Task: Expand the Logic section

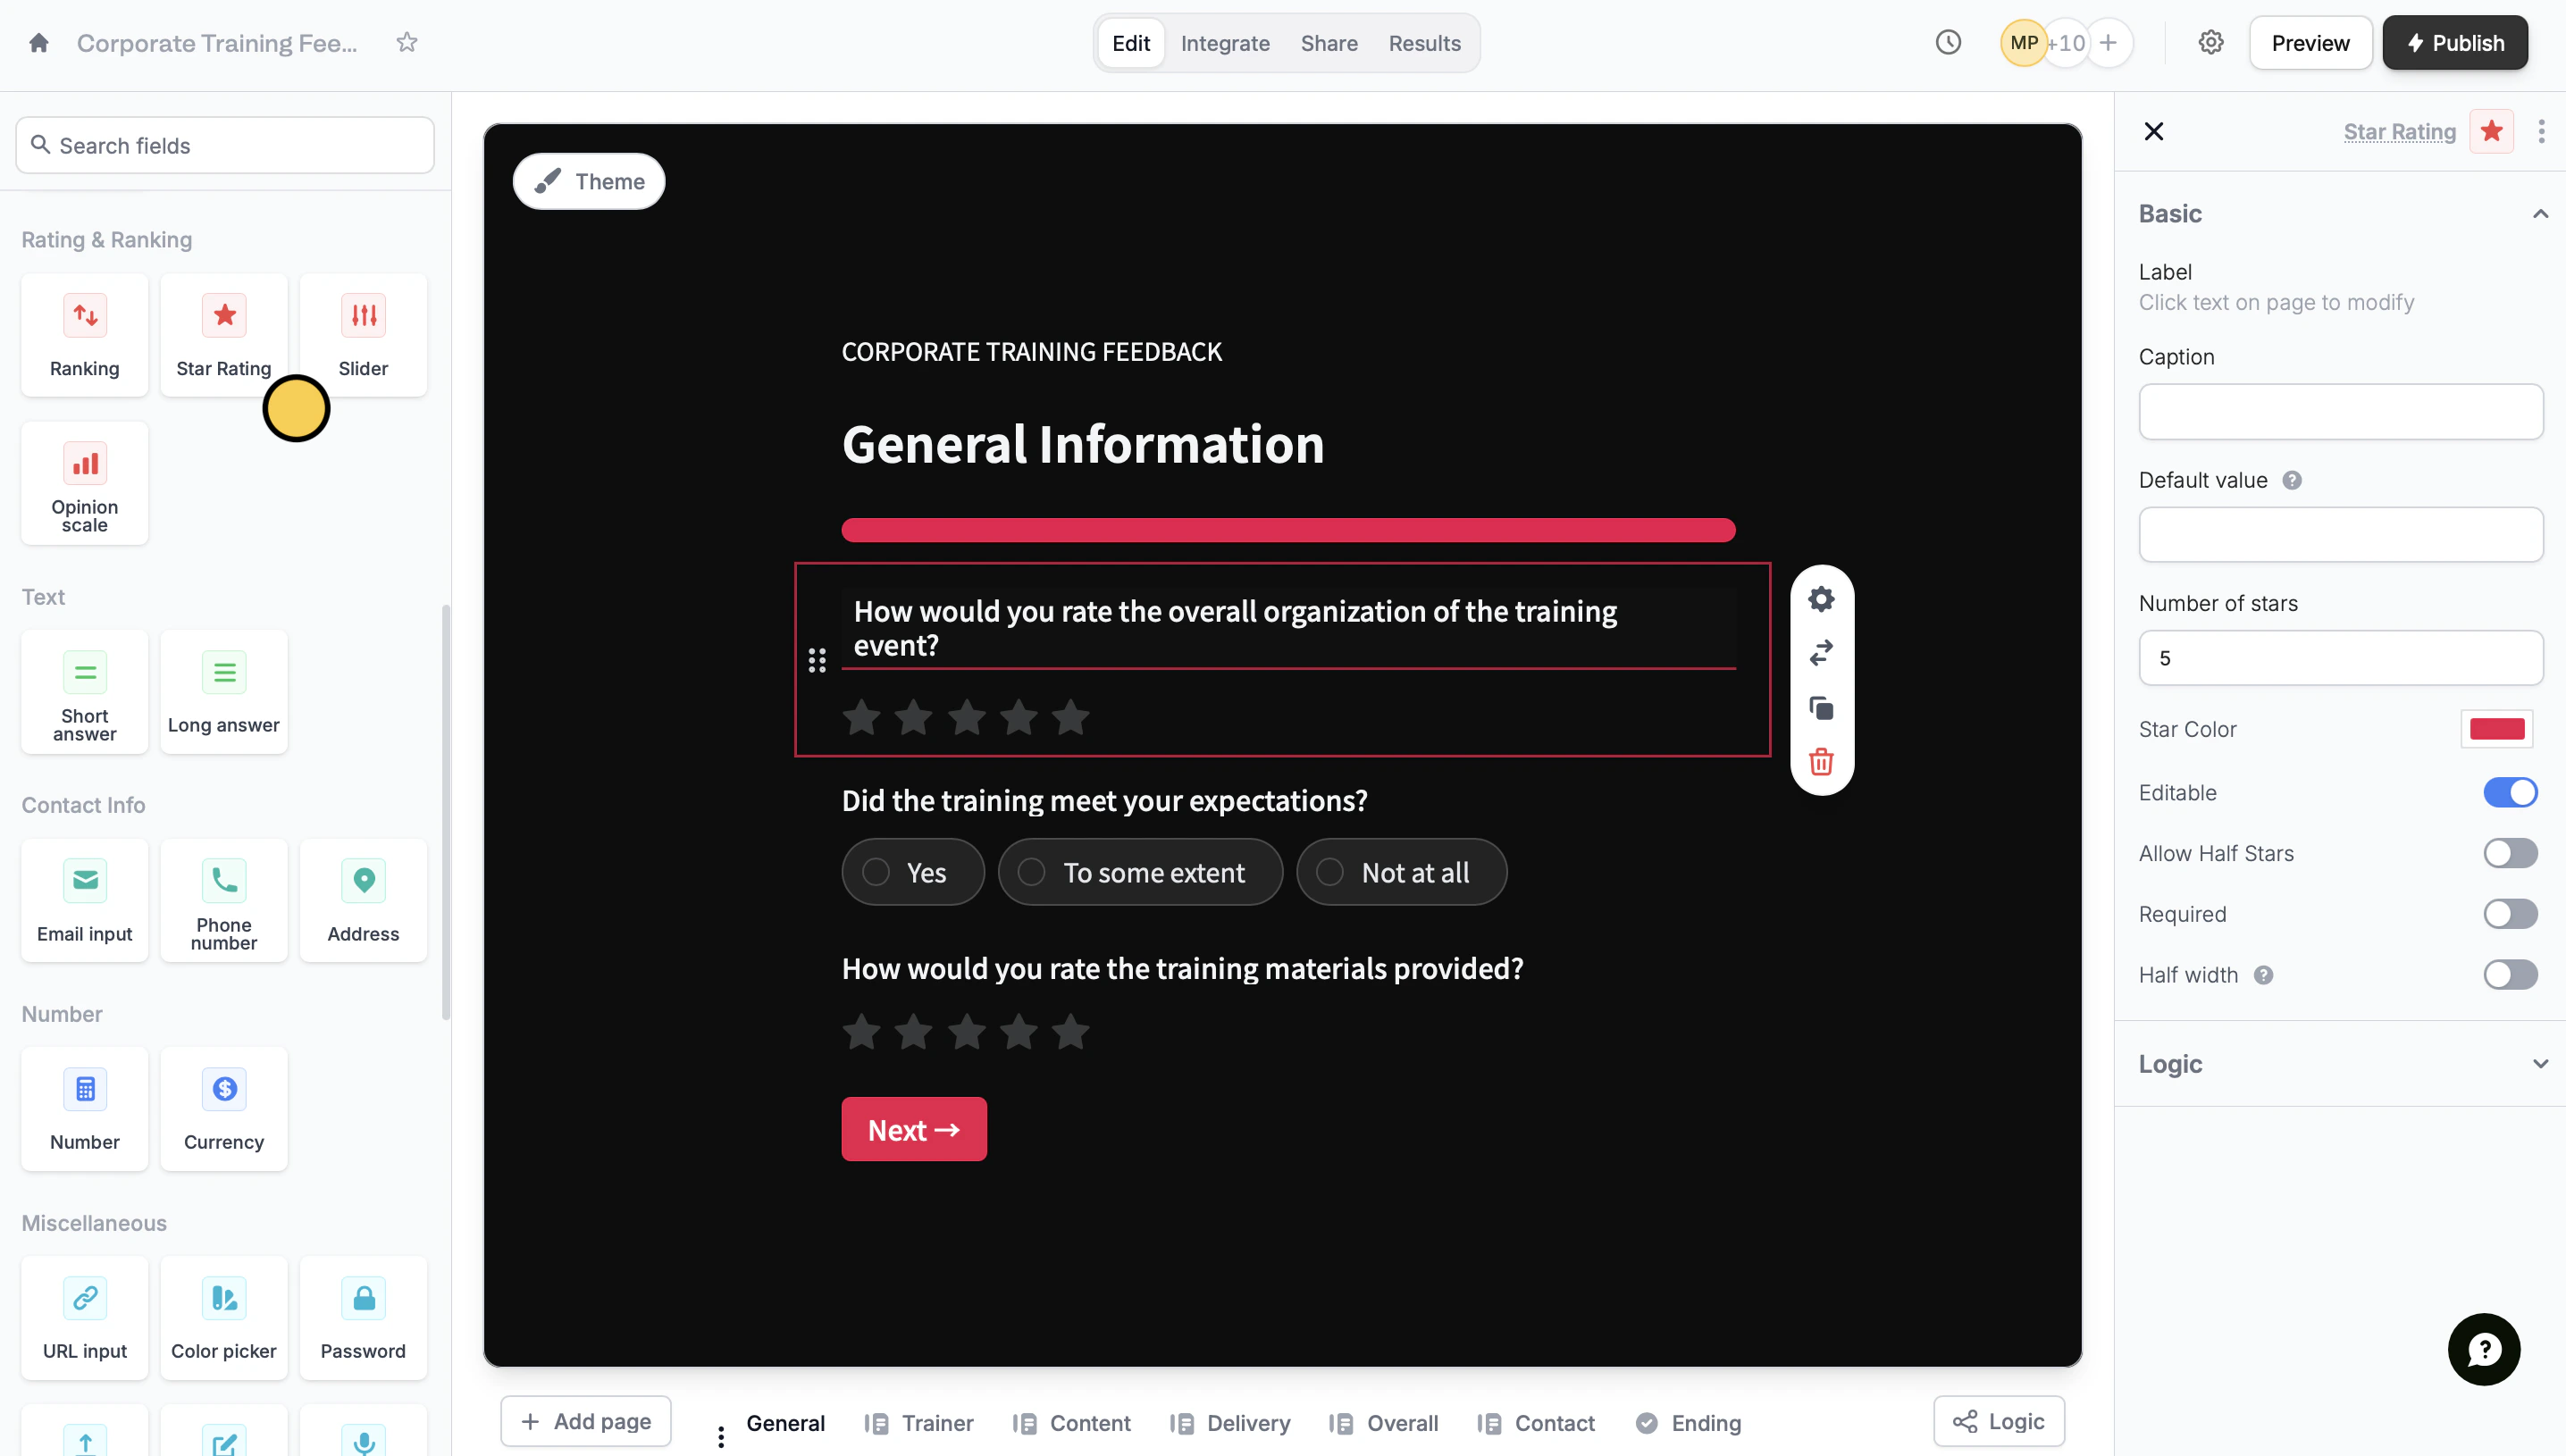Action: pyautogui.click(x=2539, y=1064)
